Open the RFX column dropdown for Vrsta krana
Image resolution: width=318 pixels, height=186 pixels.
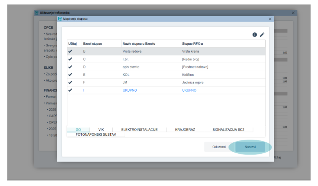(x=222, y=51)
